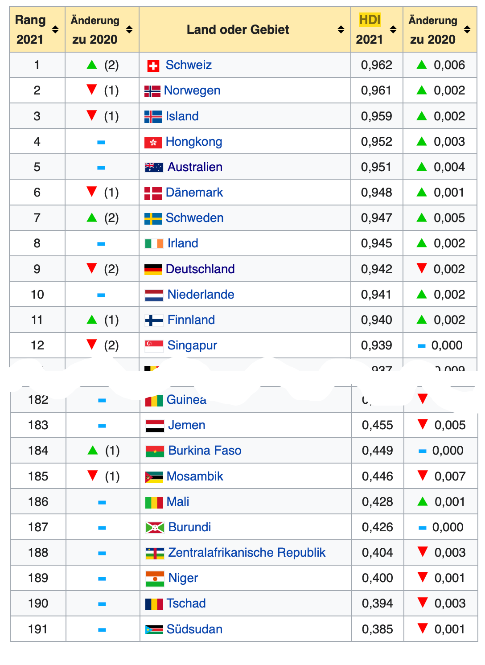Click the Hongkong flag icon
The image size is (485, 665).
153,143
